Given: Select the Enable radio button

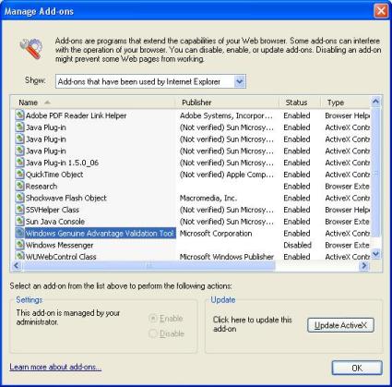Looking at the screenshot, I should coord(153,319).
